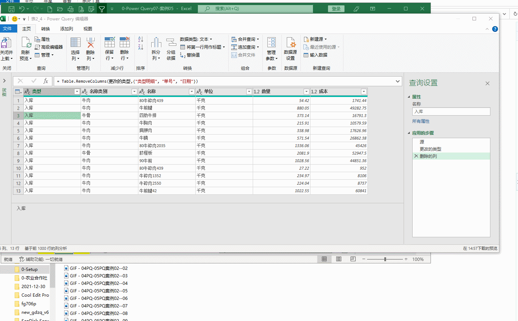Delete the 删除的列 applied step
Viewport: 518px width, 321px height.
pyautogui.click(x=416, y=156)
